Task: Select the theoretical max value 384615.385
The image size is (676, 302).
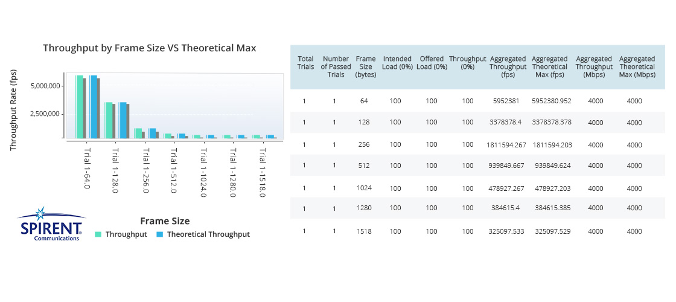Action: coord(553,208)
